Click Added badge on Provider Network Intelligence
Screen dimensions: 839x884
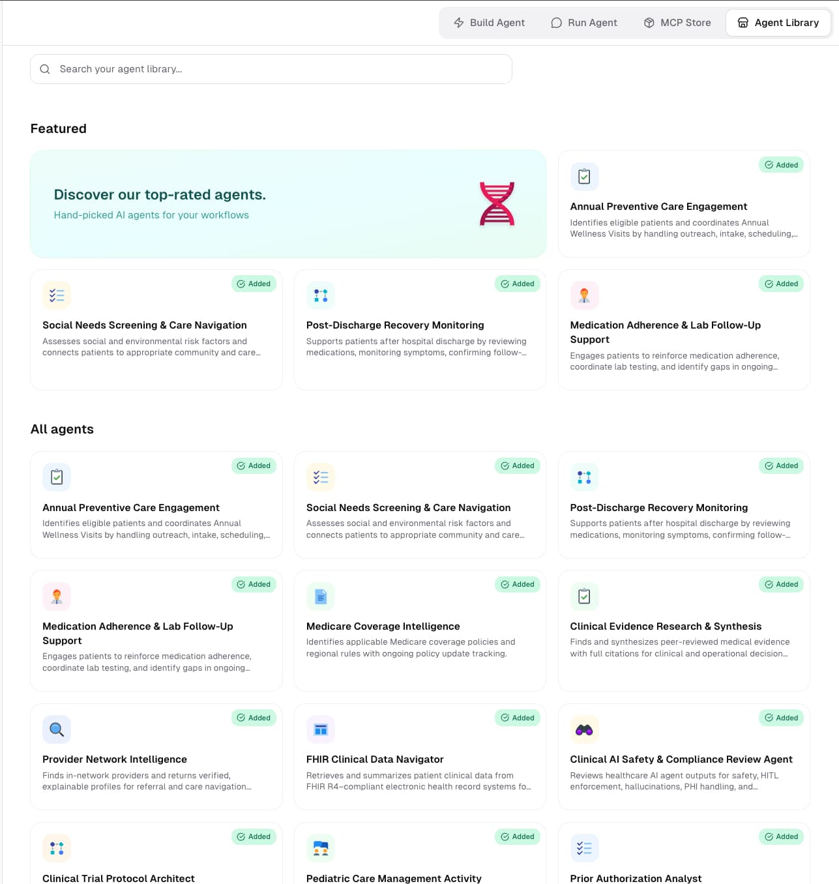pyautogui.click(x=254, y=718)
